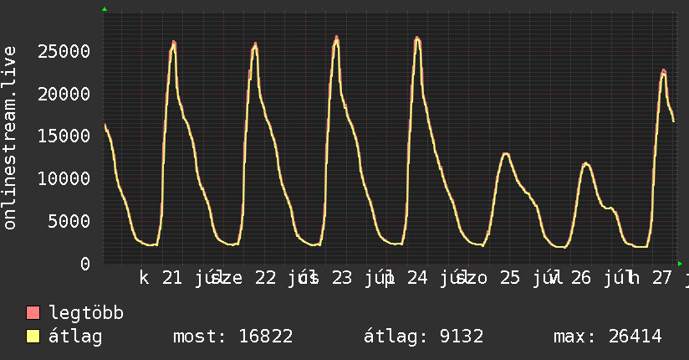689x360 pixels.
Task: Click the green arrow ending x-axis
Action: pos(680,264)
